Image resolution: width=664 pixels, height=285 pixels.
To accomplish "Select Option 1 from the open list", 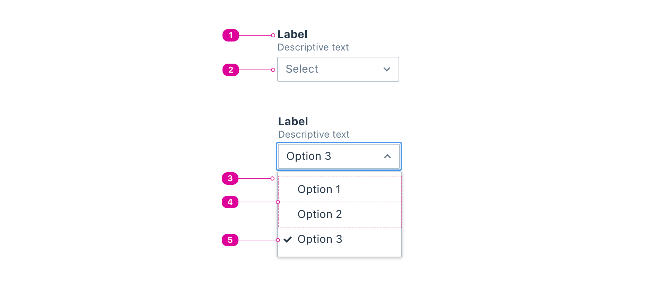I will 319,189.
